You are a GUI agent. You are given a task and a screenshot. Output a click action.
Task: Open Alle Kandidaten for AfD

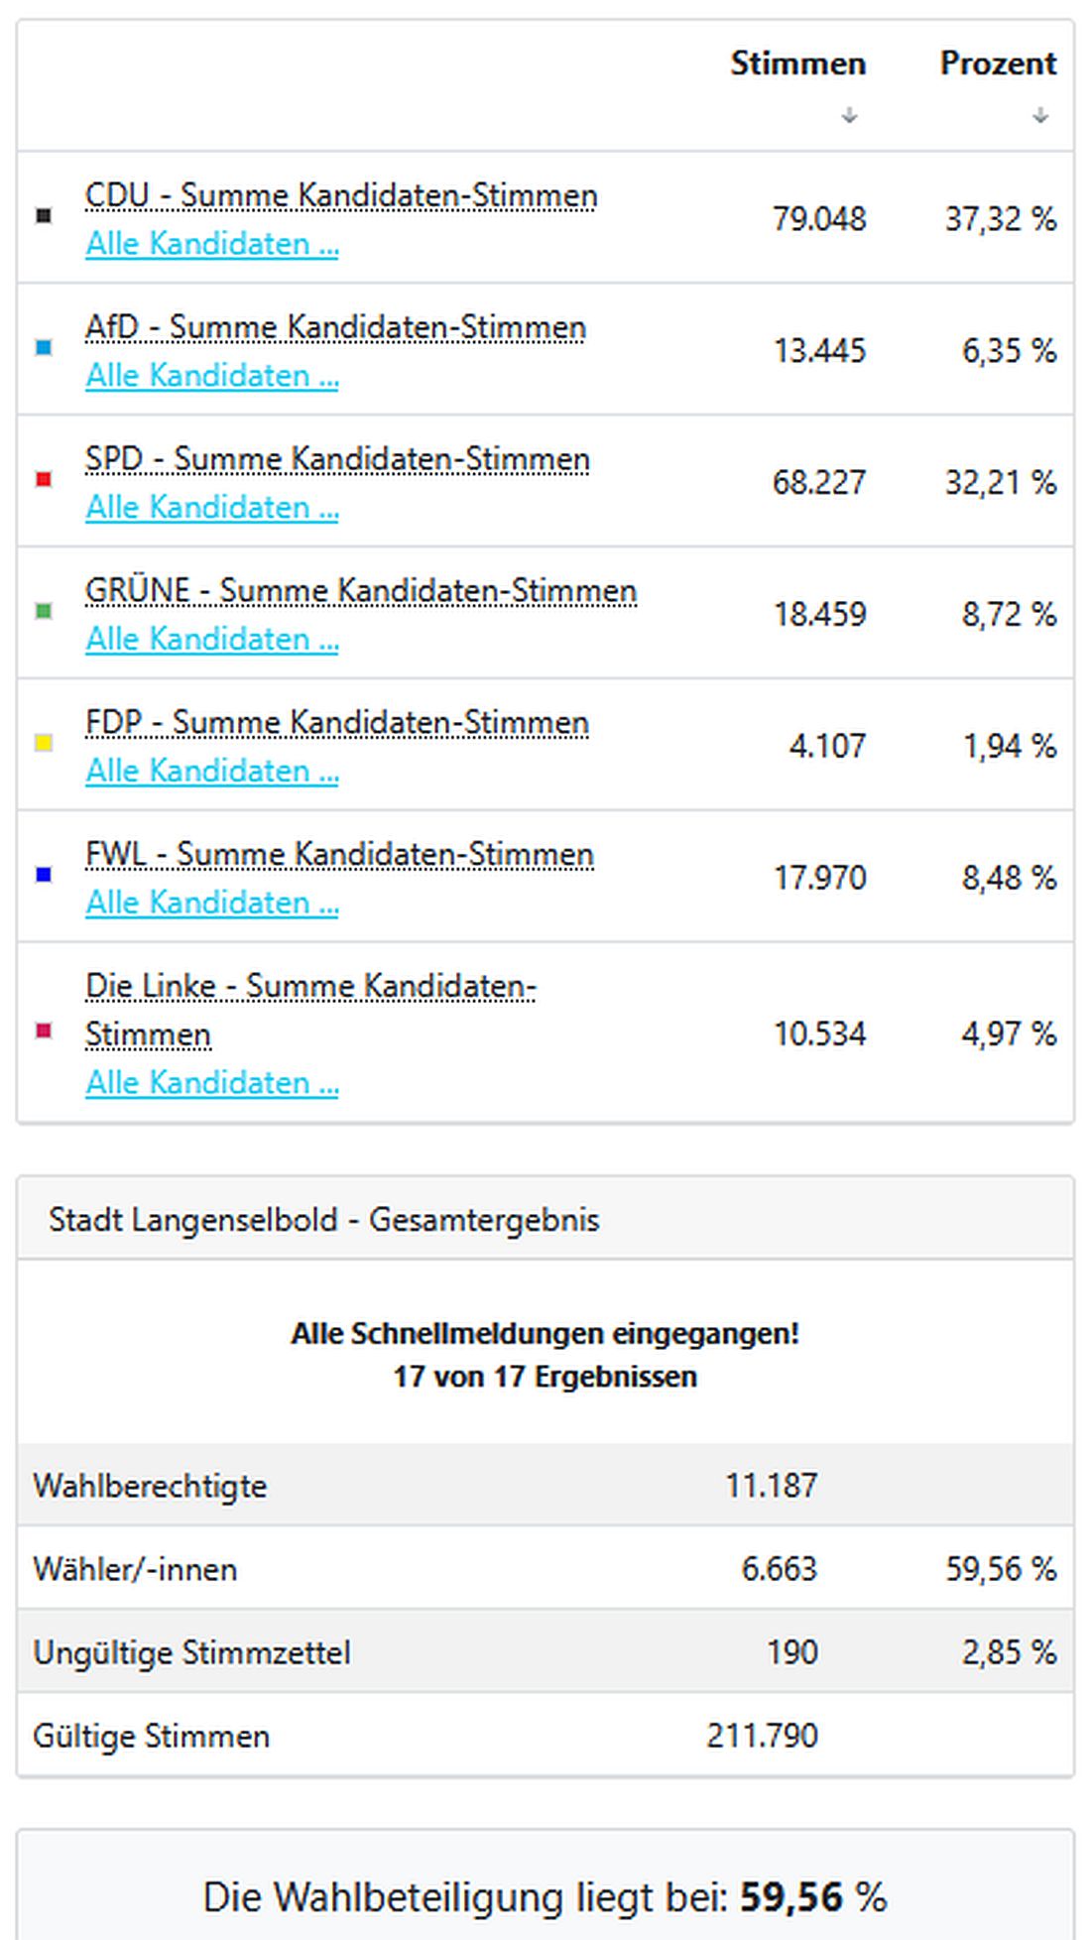pyautogui.click(x=212, y=376)
